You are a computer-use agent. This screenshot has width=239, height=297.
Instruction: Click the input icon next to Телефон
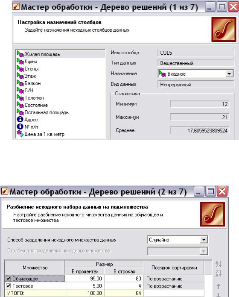click(20, 97)
